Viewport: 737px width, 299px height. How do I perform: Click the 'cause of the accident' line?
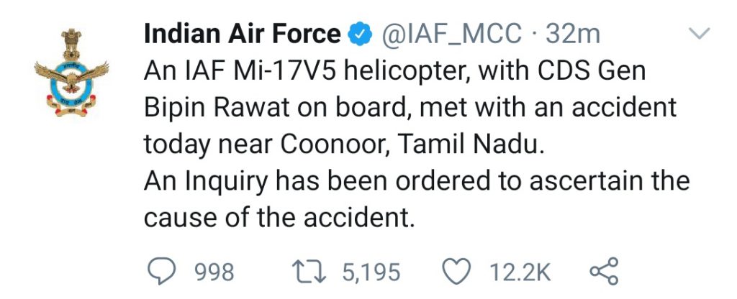(279, 217)
